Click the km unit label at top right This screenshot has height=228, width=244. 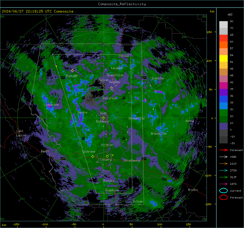click(x=212, y=11)
